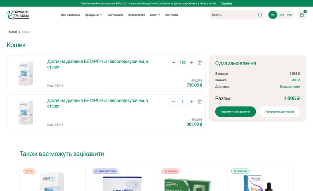Open first cart item title link

(x=98, y=64)
